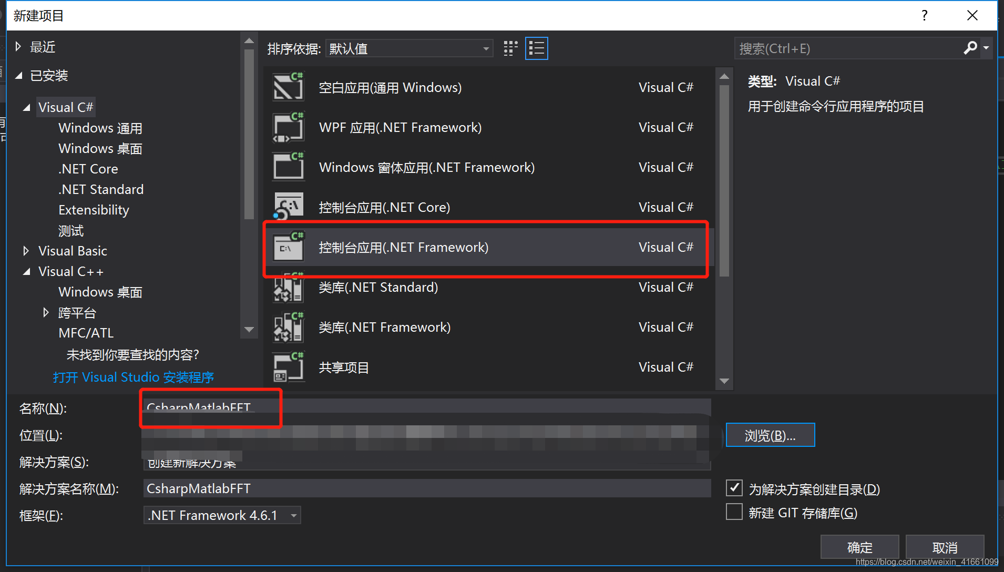Select the WPF App template icon
Screen dimensions: 1004x572
[x=289, y=127]
